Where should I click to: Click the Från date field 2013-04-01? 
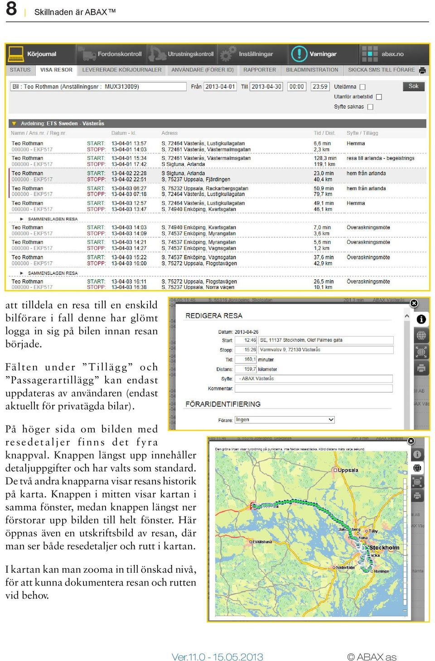(220, 86)
